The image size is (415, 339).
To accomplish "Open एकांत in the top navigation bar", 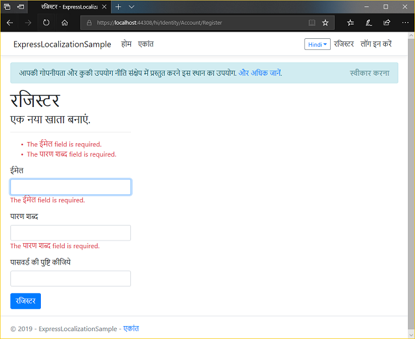I will (x=146, y=45).
